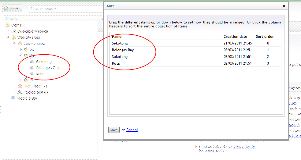
Task: Select Sekotong in the content tree
Action: [x=43, y=62]
